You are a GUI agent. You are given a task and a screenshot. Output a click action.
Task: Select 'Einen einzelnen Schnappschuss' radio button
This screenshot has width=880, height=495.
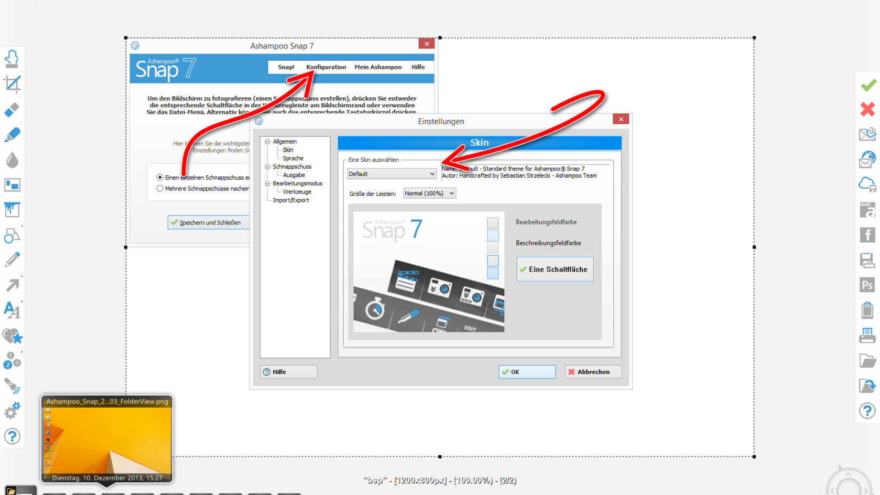coord(160,178)
